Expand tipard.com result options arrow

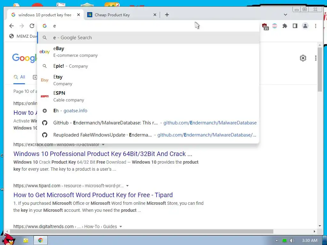click(127, 186)
